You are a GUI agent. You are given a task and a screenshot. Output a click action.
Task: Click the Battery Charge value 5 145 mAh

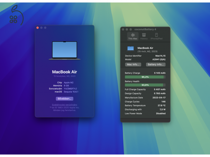(160, 73)
